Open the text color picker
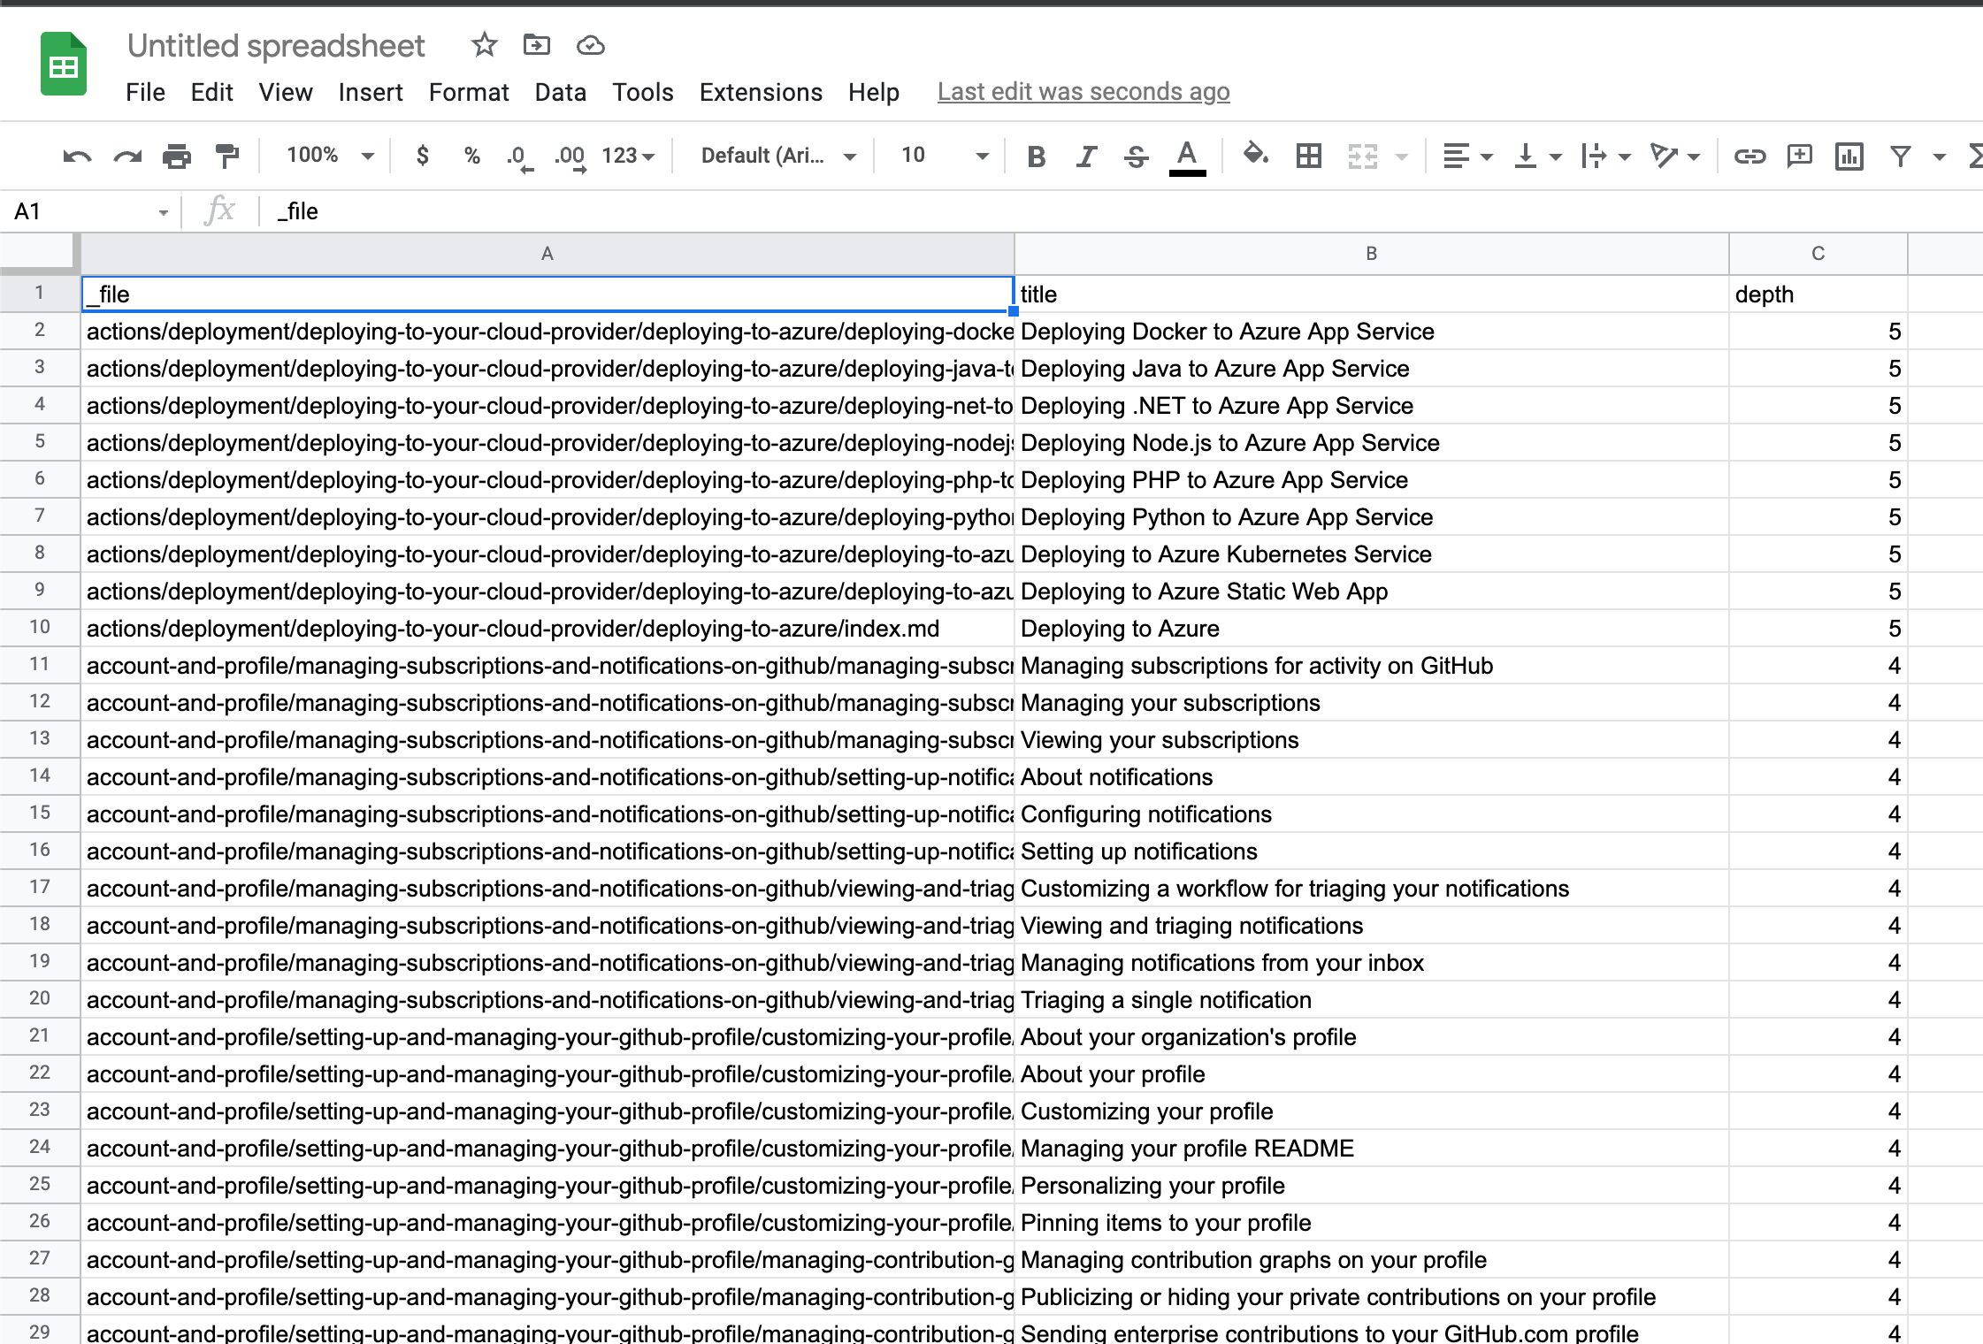Image resolution: width=1983 pixels, height=1344 pixels. click(x=1187, y=157)
